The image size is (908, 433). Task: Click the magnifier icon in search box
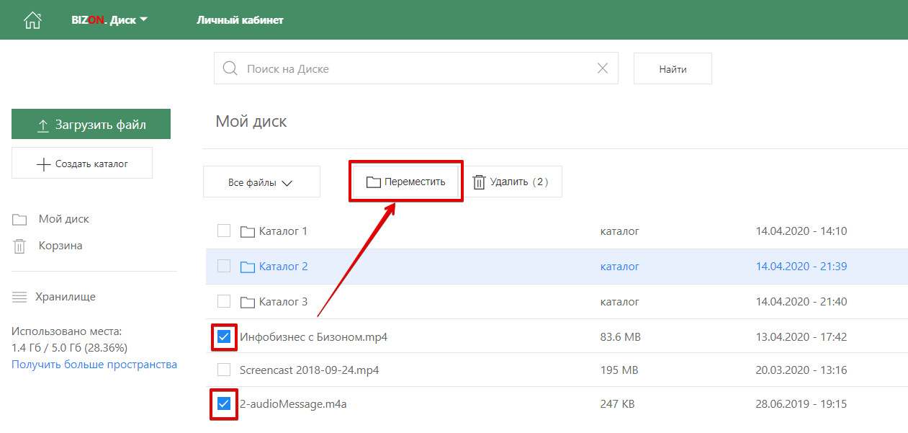click(230, 68)
